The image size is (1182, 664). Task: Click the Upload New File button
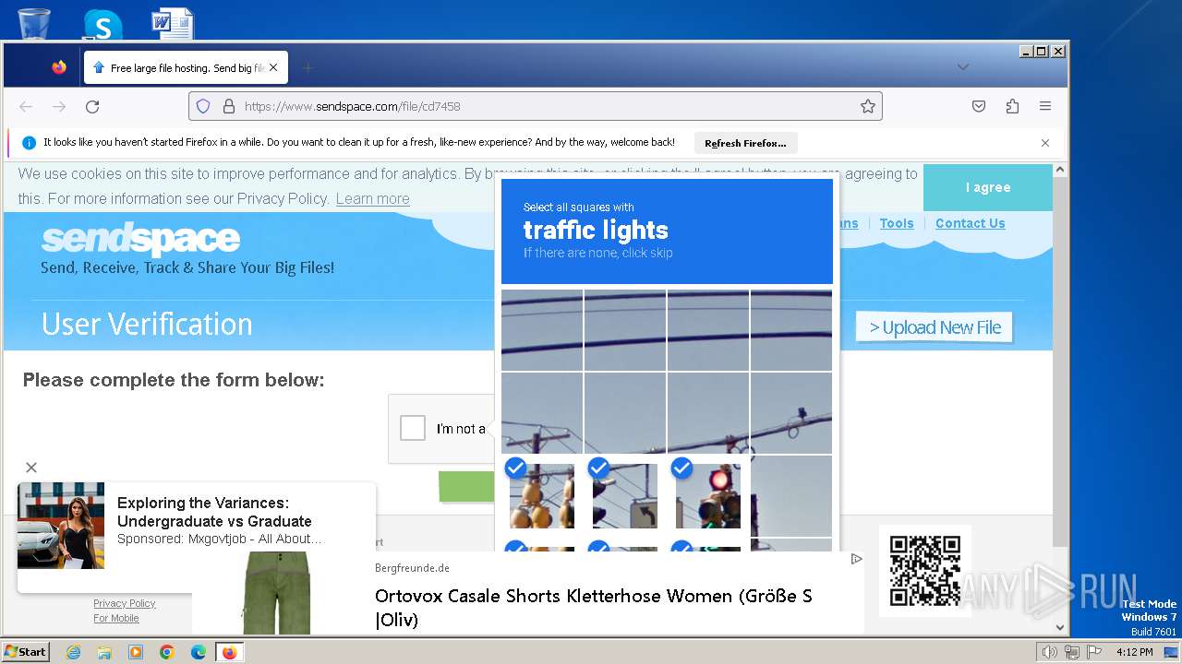tap(935, 327)
